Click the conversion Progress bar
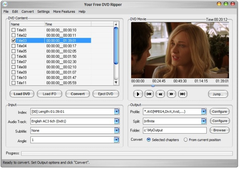Viewport: 239px width, 169px height. pyautogui.click(x=127, y=153)
